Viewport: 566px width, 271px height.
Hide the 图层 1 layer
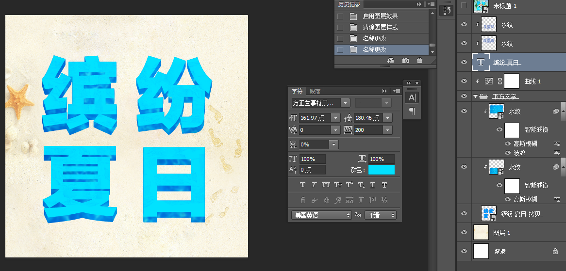(x=464, y=232)
